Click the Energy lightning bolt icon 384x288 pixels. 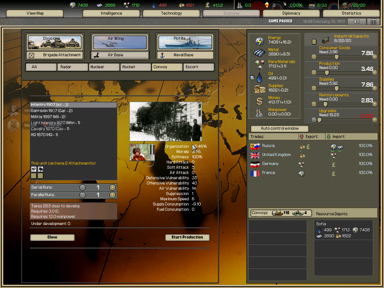pos(259,41)
